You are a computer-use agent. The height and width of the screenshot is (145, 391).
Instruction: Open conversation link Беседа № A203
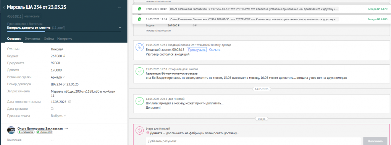click(378, 19)
